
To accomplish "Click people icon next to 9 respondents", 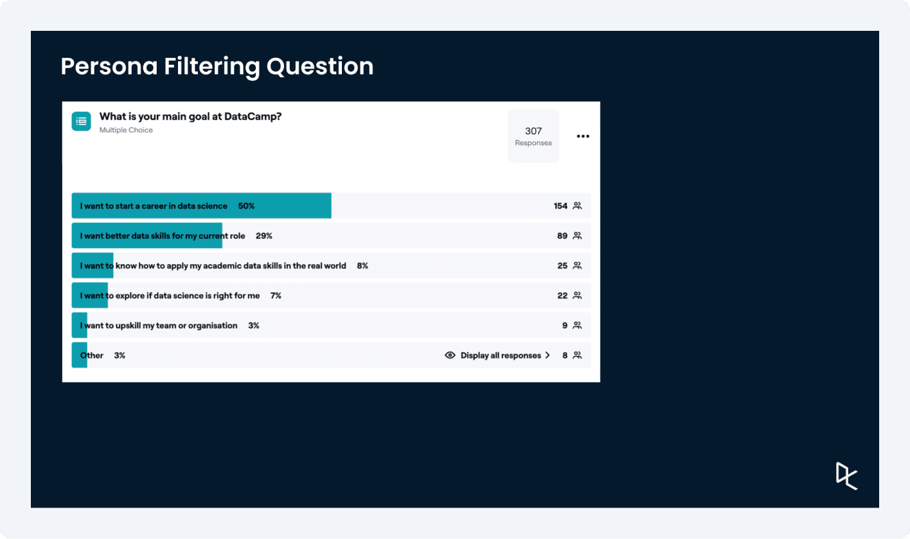I will pos(577,326).
